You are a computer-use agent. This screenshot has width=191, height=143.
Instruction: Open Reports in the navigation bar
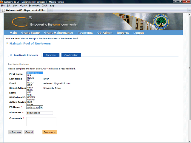(123, 33)
